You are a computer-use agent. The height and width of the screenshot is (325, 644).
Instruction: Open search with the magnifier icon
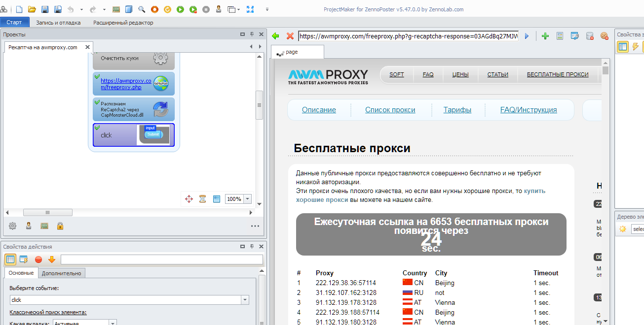pyautogui.click(x=142, y=9)
